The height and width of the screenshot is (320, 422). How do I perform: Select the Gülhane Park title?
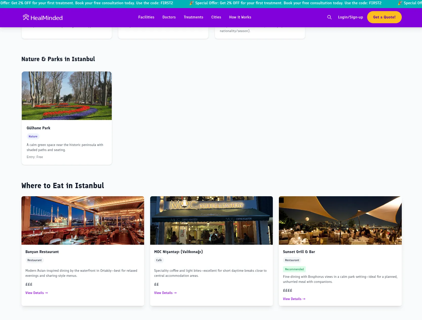pyautogui.click(x=38, y=128)
